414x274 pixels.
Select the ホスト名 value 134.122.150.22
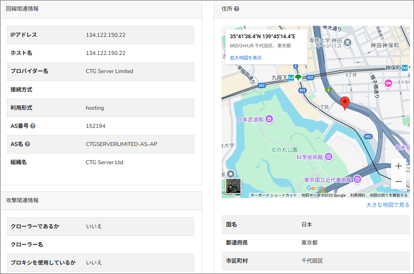tap(106, 53)
